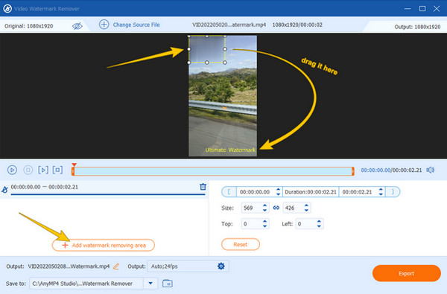447x294 pixels.
Task: Click the Save to path field
Action: pos(86,284)
